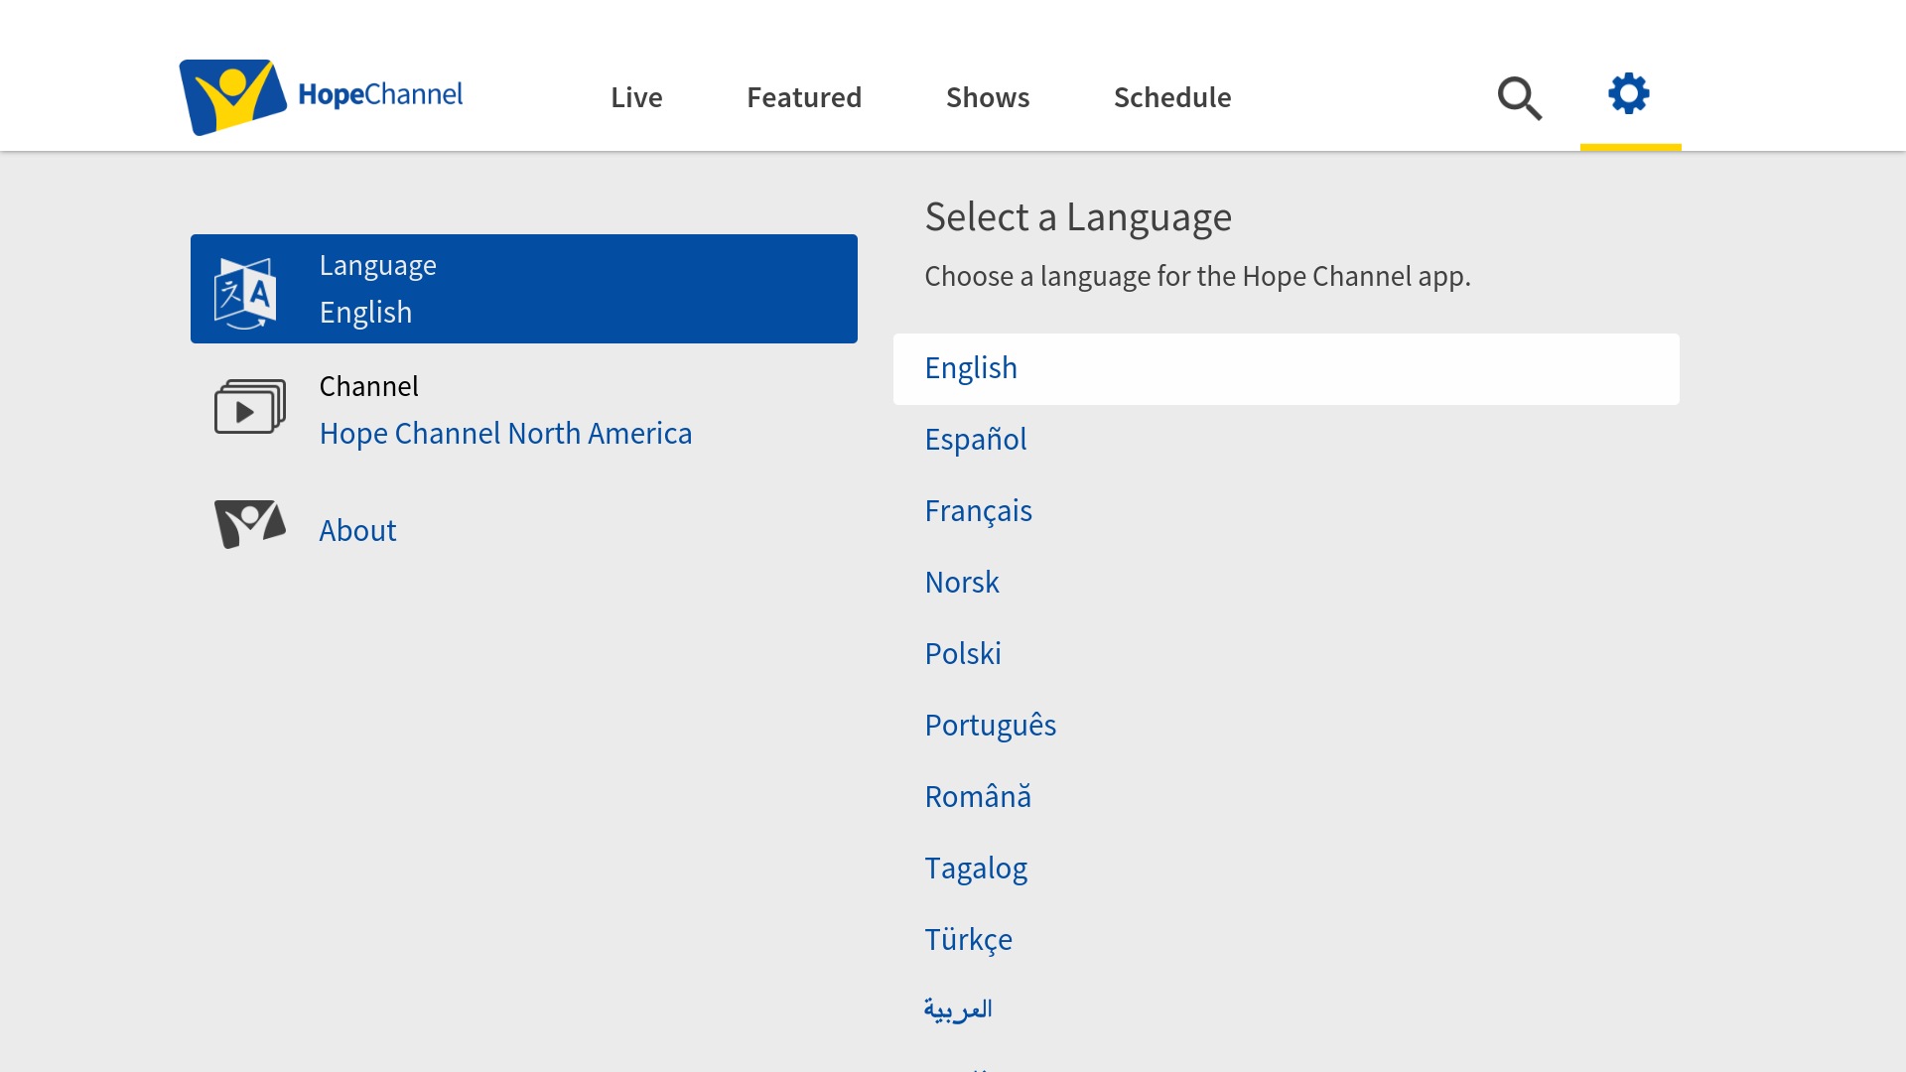Click the HopeChannel logo

320,95
